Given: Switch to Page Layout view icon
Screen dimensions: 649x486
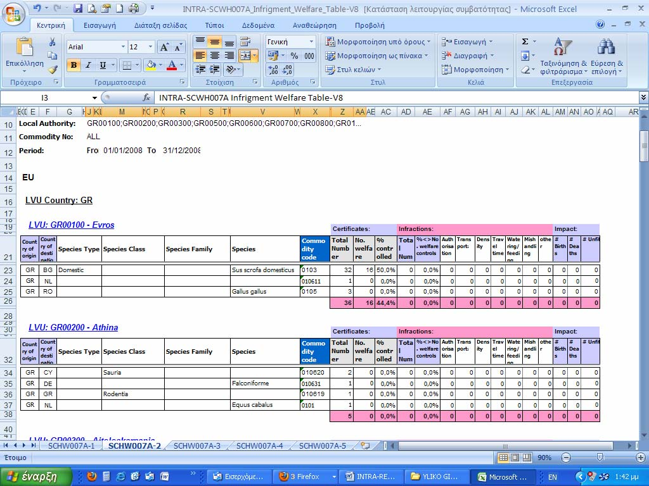Looking at the screenshot, I should click(515, 458).
